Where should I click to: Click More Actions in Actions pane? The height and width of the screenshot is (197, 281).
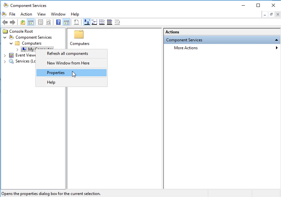tap(186, 48)
